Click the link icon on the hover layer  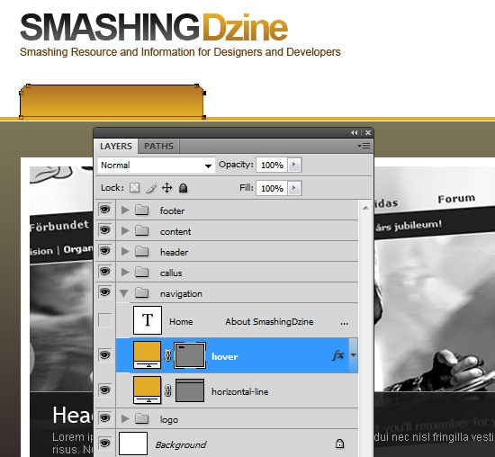pyautogui.click(x=168, y=355)
